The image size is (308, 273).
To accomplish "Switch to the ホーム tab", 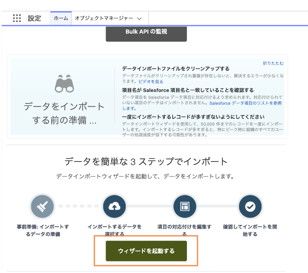I will pyautogui.click(x=61, y=18).
